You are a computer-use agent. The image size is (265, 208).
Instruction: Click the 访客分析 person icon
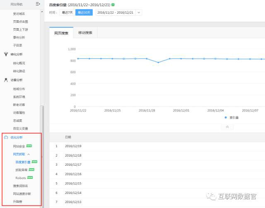pos(6,80)
